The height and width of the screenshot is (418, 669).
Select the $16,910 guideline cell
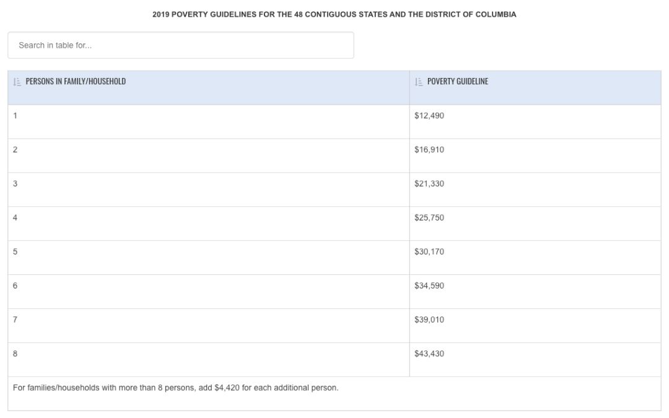coord(429,150)
